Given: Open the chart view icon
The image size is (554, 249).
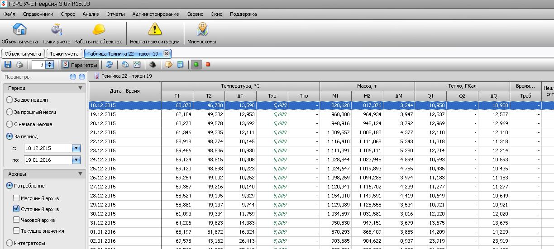Looking at the screenshot, I should coord(137,65).
